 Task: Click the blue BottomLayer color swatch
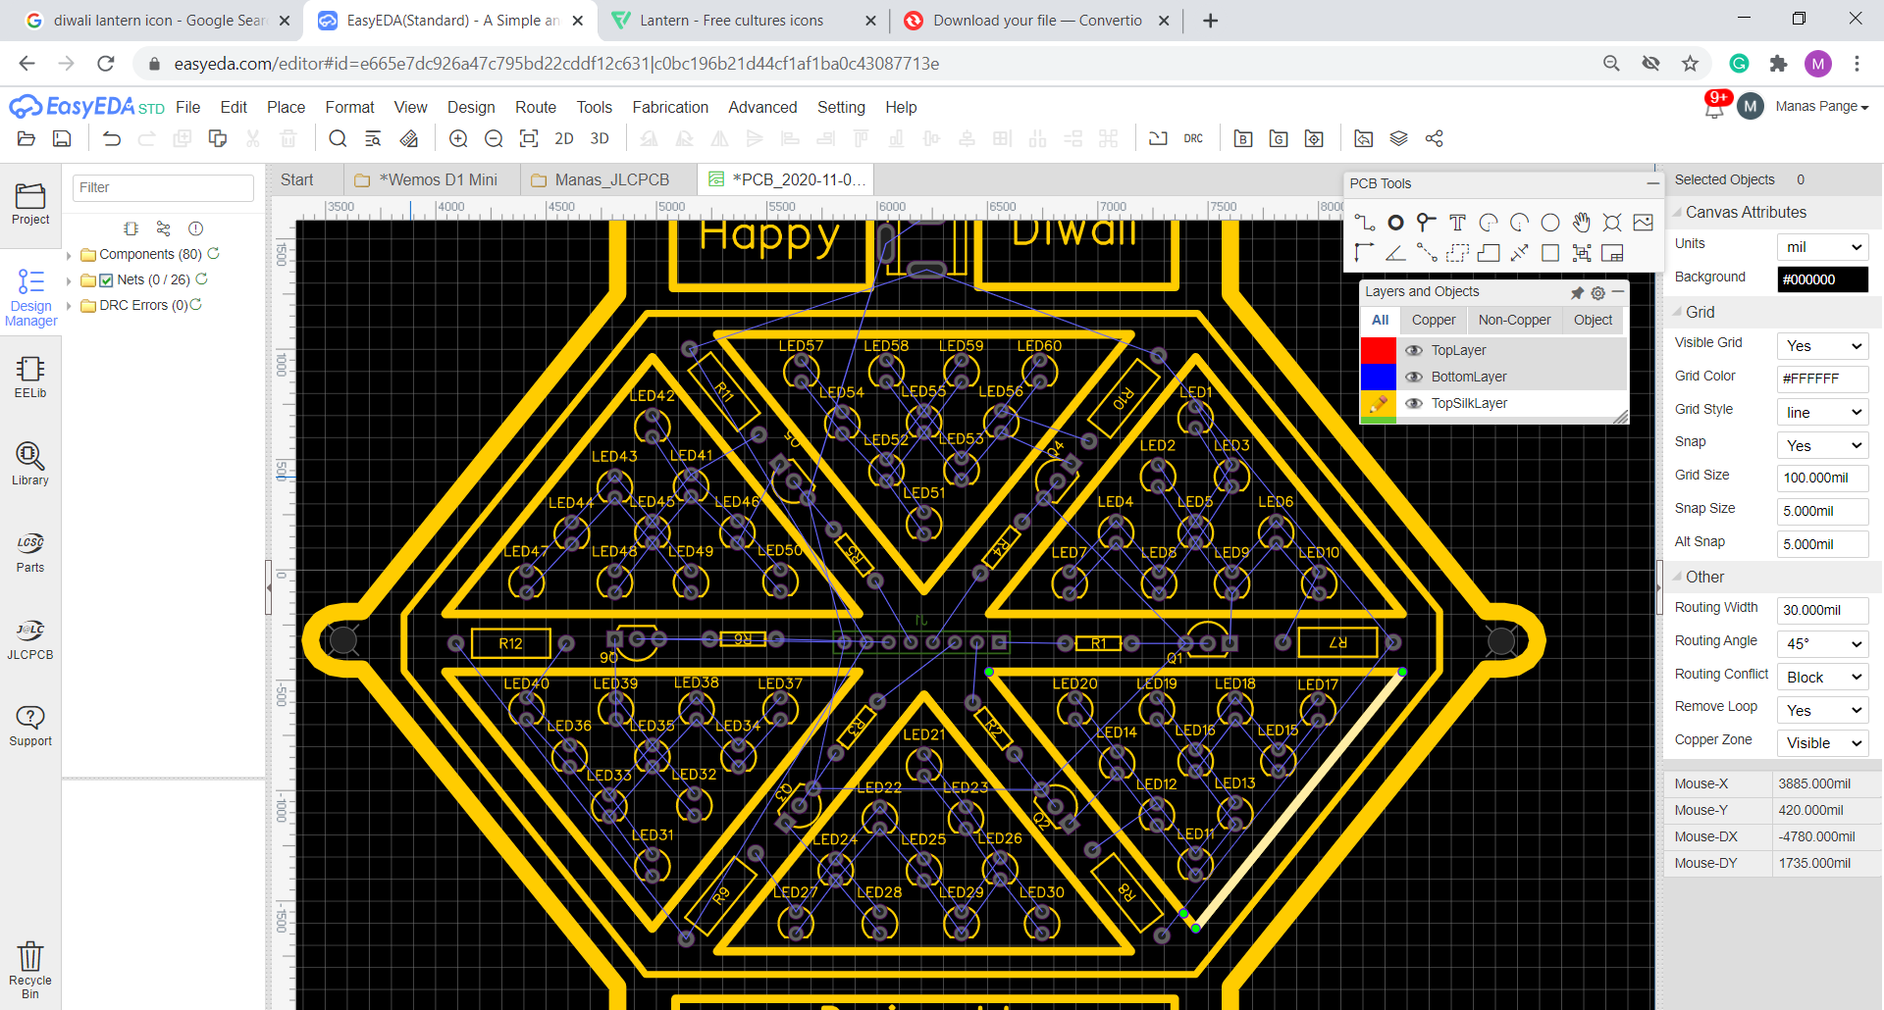click(1379, 377)
